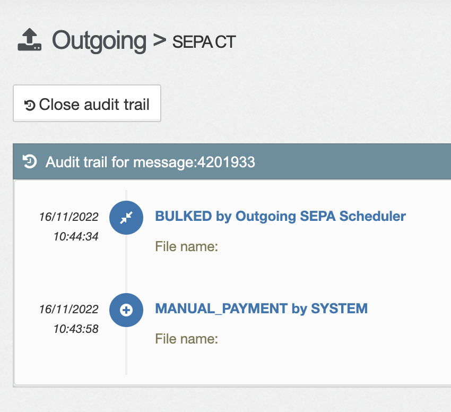This screenshot has width=451, height=412.
Task: Select SEPA CT in the breadcrumb
Action: [x=204, y=42]
